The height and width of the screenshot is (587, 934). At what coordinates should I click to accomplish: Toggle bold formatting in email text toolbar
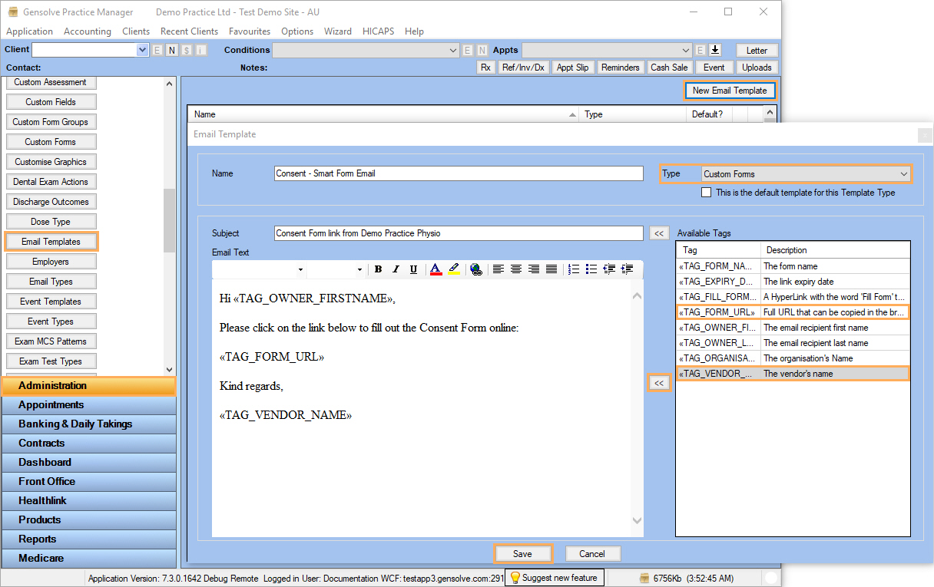click(x=379, y=269)
